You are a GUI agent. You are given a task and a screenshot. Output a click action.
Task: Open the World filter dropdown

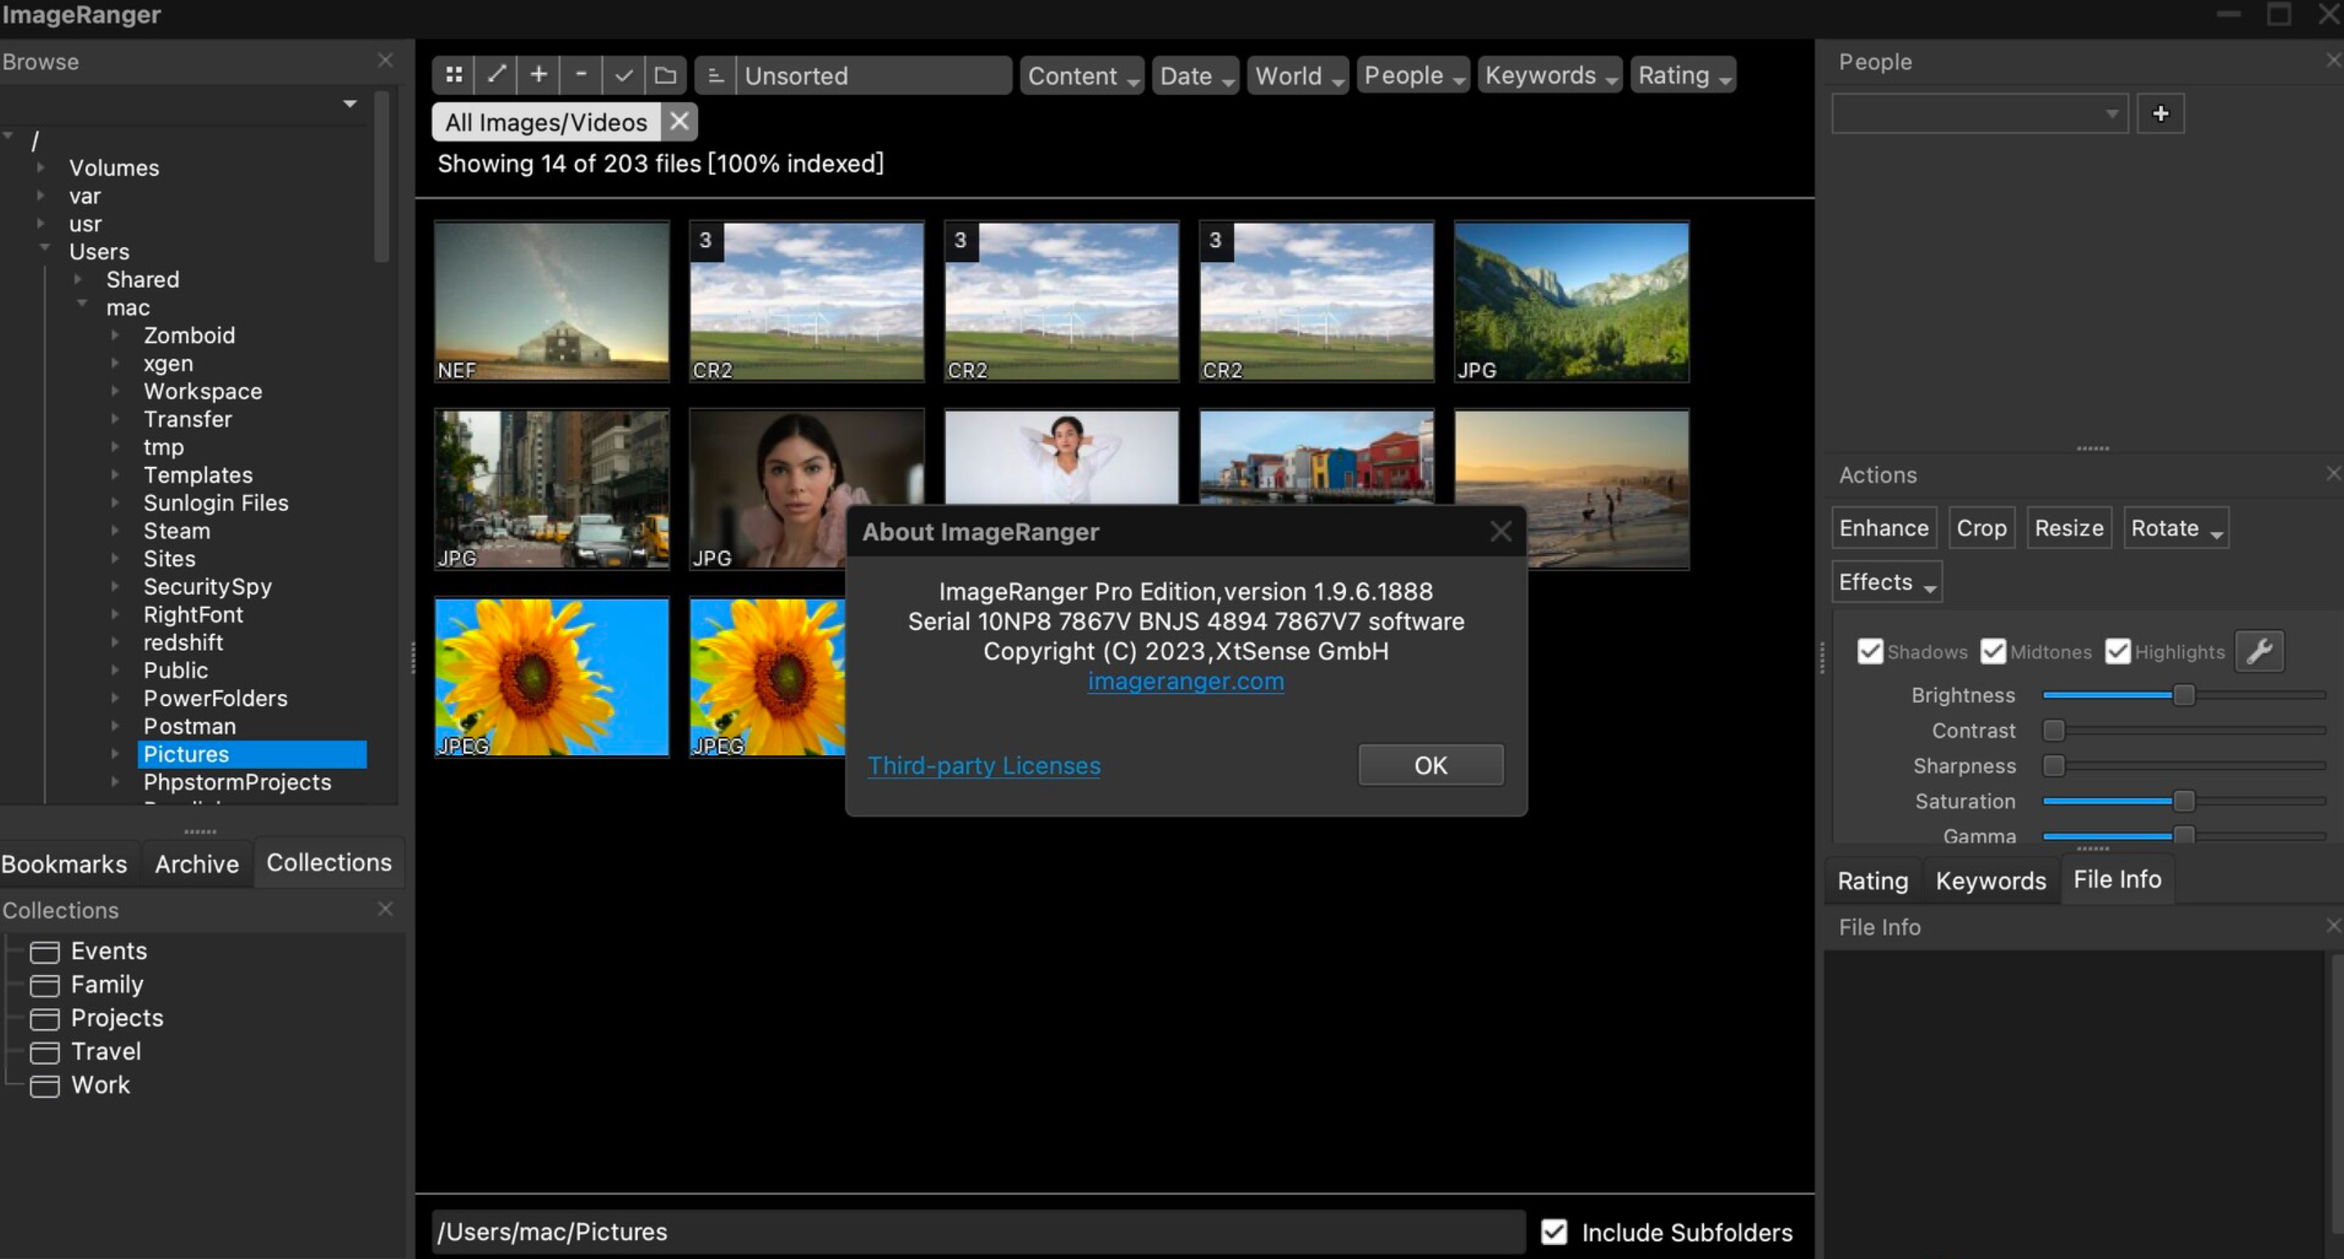1298,75
